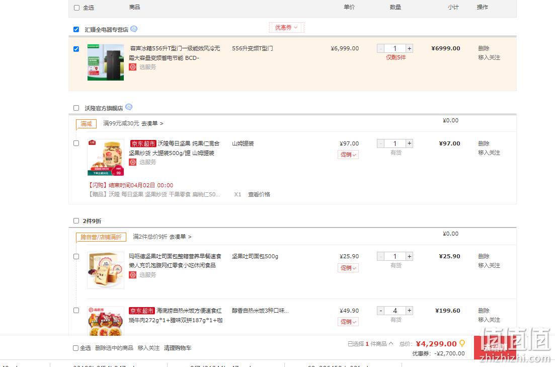
Task: Click quantity field of 沃隆每日坚果 item
Action: [395, 143]
